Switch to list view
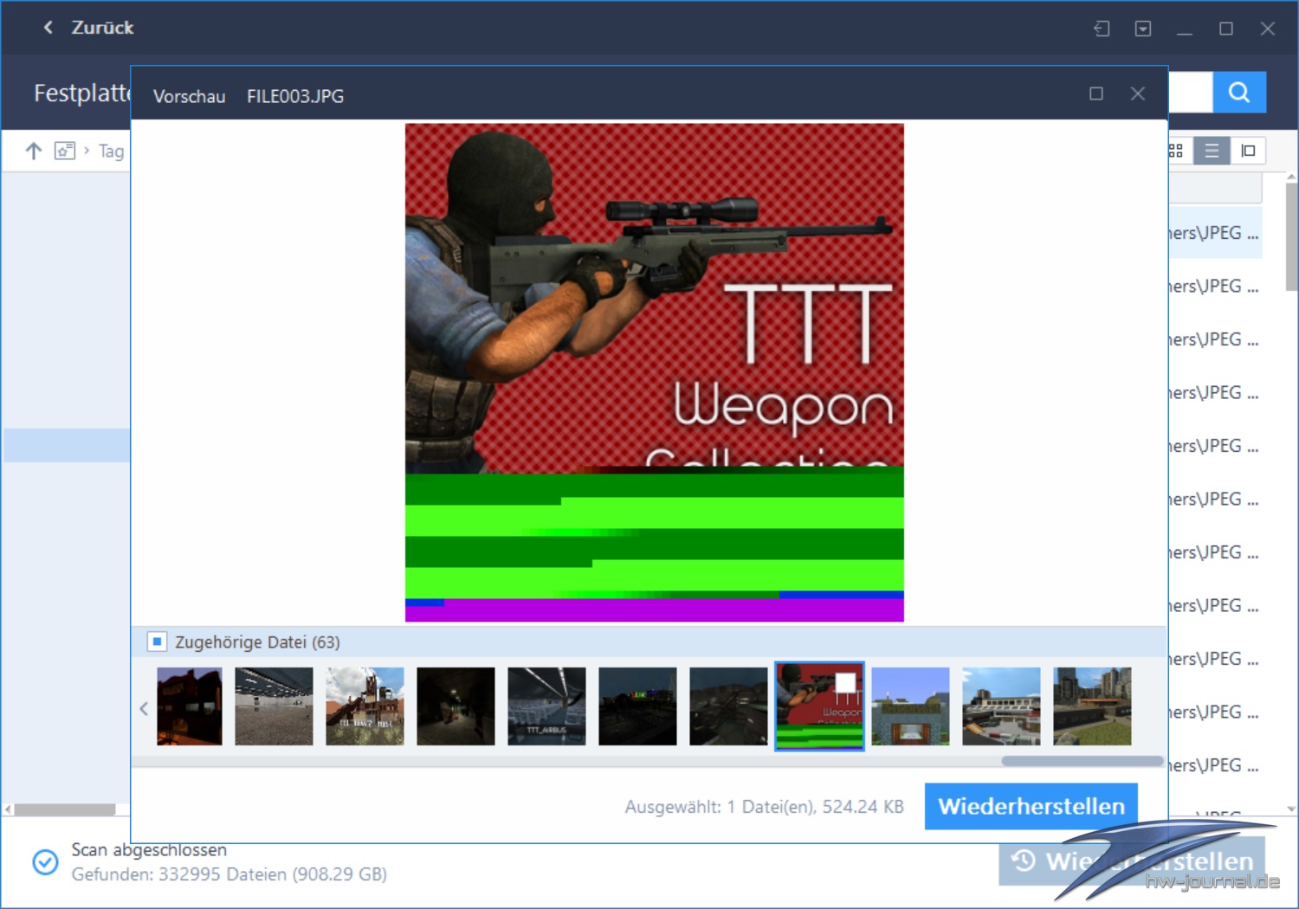 [x=1212, y=151]
